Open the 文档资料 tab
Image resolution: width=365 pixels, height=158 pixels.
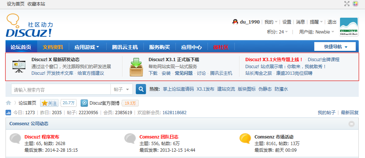tap(53, 47)
